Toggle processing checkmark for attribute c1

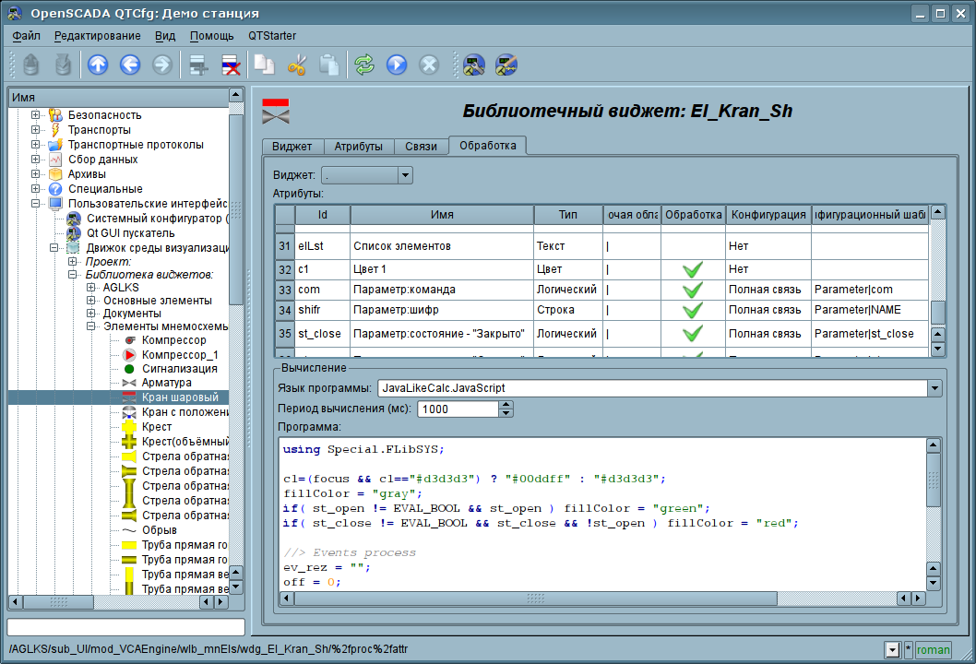coord(692,269)
